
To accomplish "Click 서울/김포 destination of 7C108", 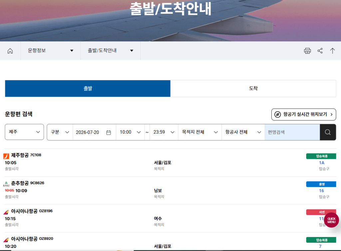I will 163,163.
